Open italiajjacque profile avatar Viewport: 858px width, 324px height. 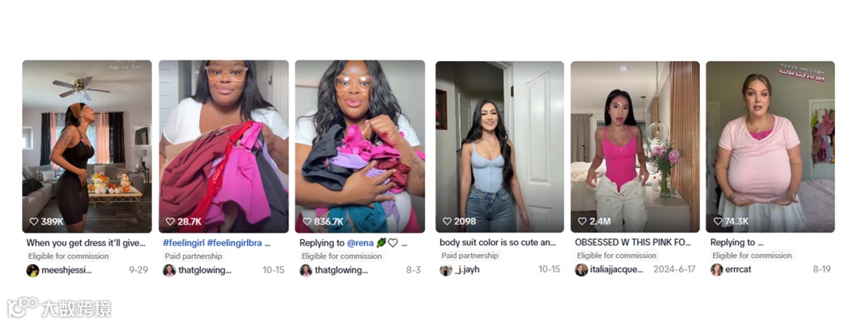pyautogui.click(x=581, y=270)
